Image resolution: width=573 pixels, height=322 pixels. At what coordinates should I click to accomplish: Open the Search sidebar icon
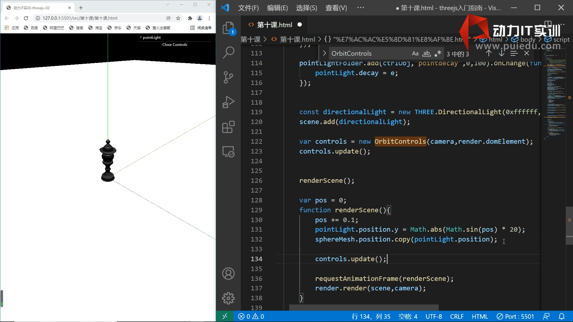pos(228,52)
